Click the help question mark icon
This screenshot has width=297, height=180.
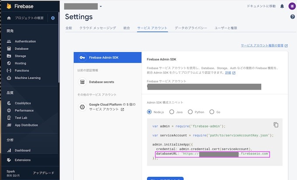[293, 17]
